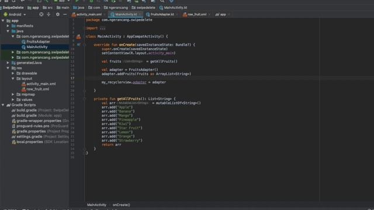Select build.gradle (Project: SwipeDelete) file
The image size is (374, 210).
click(40, 110)
